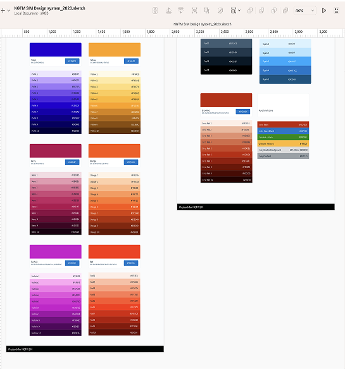The height and width of the screenshot is (371, 345).
Task: Open the 44% zoom dropdown
Action: tap(304, 11)
